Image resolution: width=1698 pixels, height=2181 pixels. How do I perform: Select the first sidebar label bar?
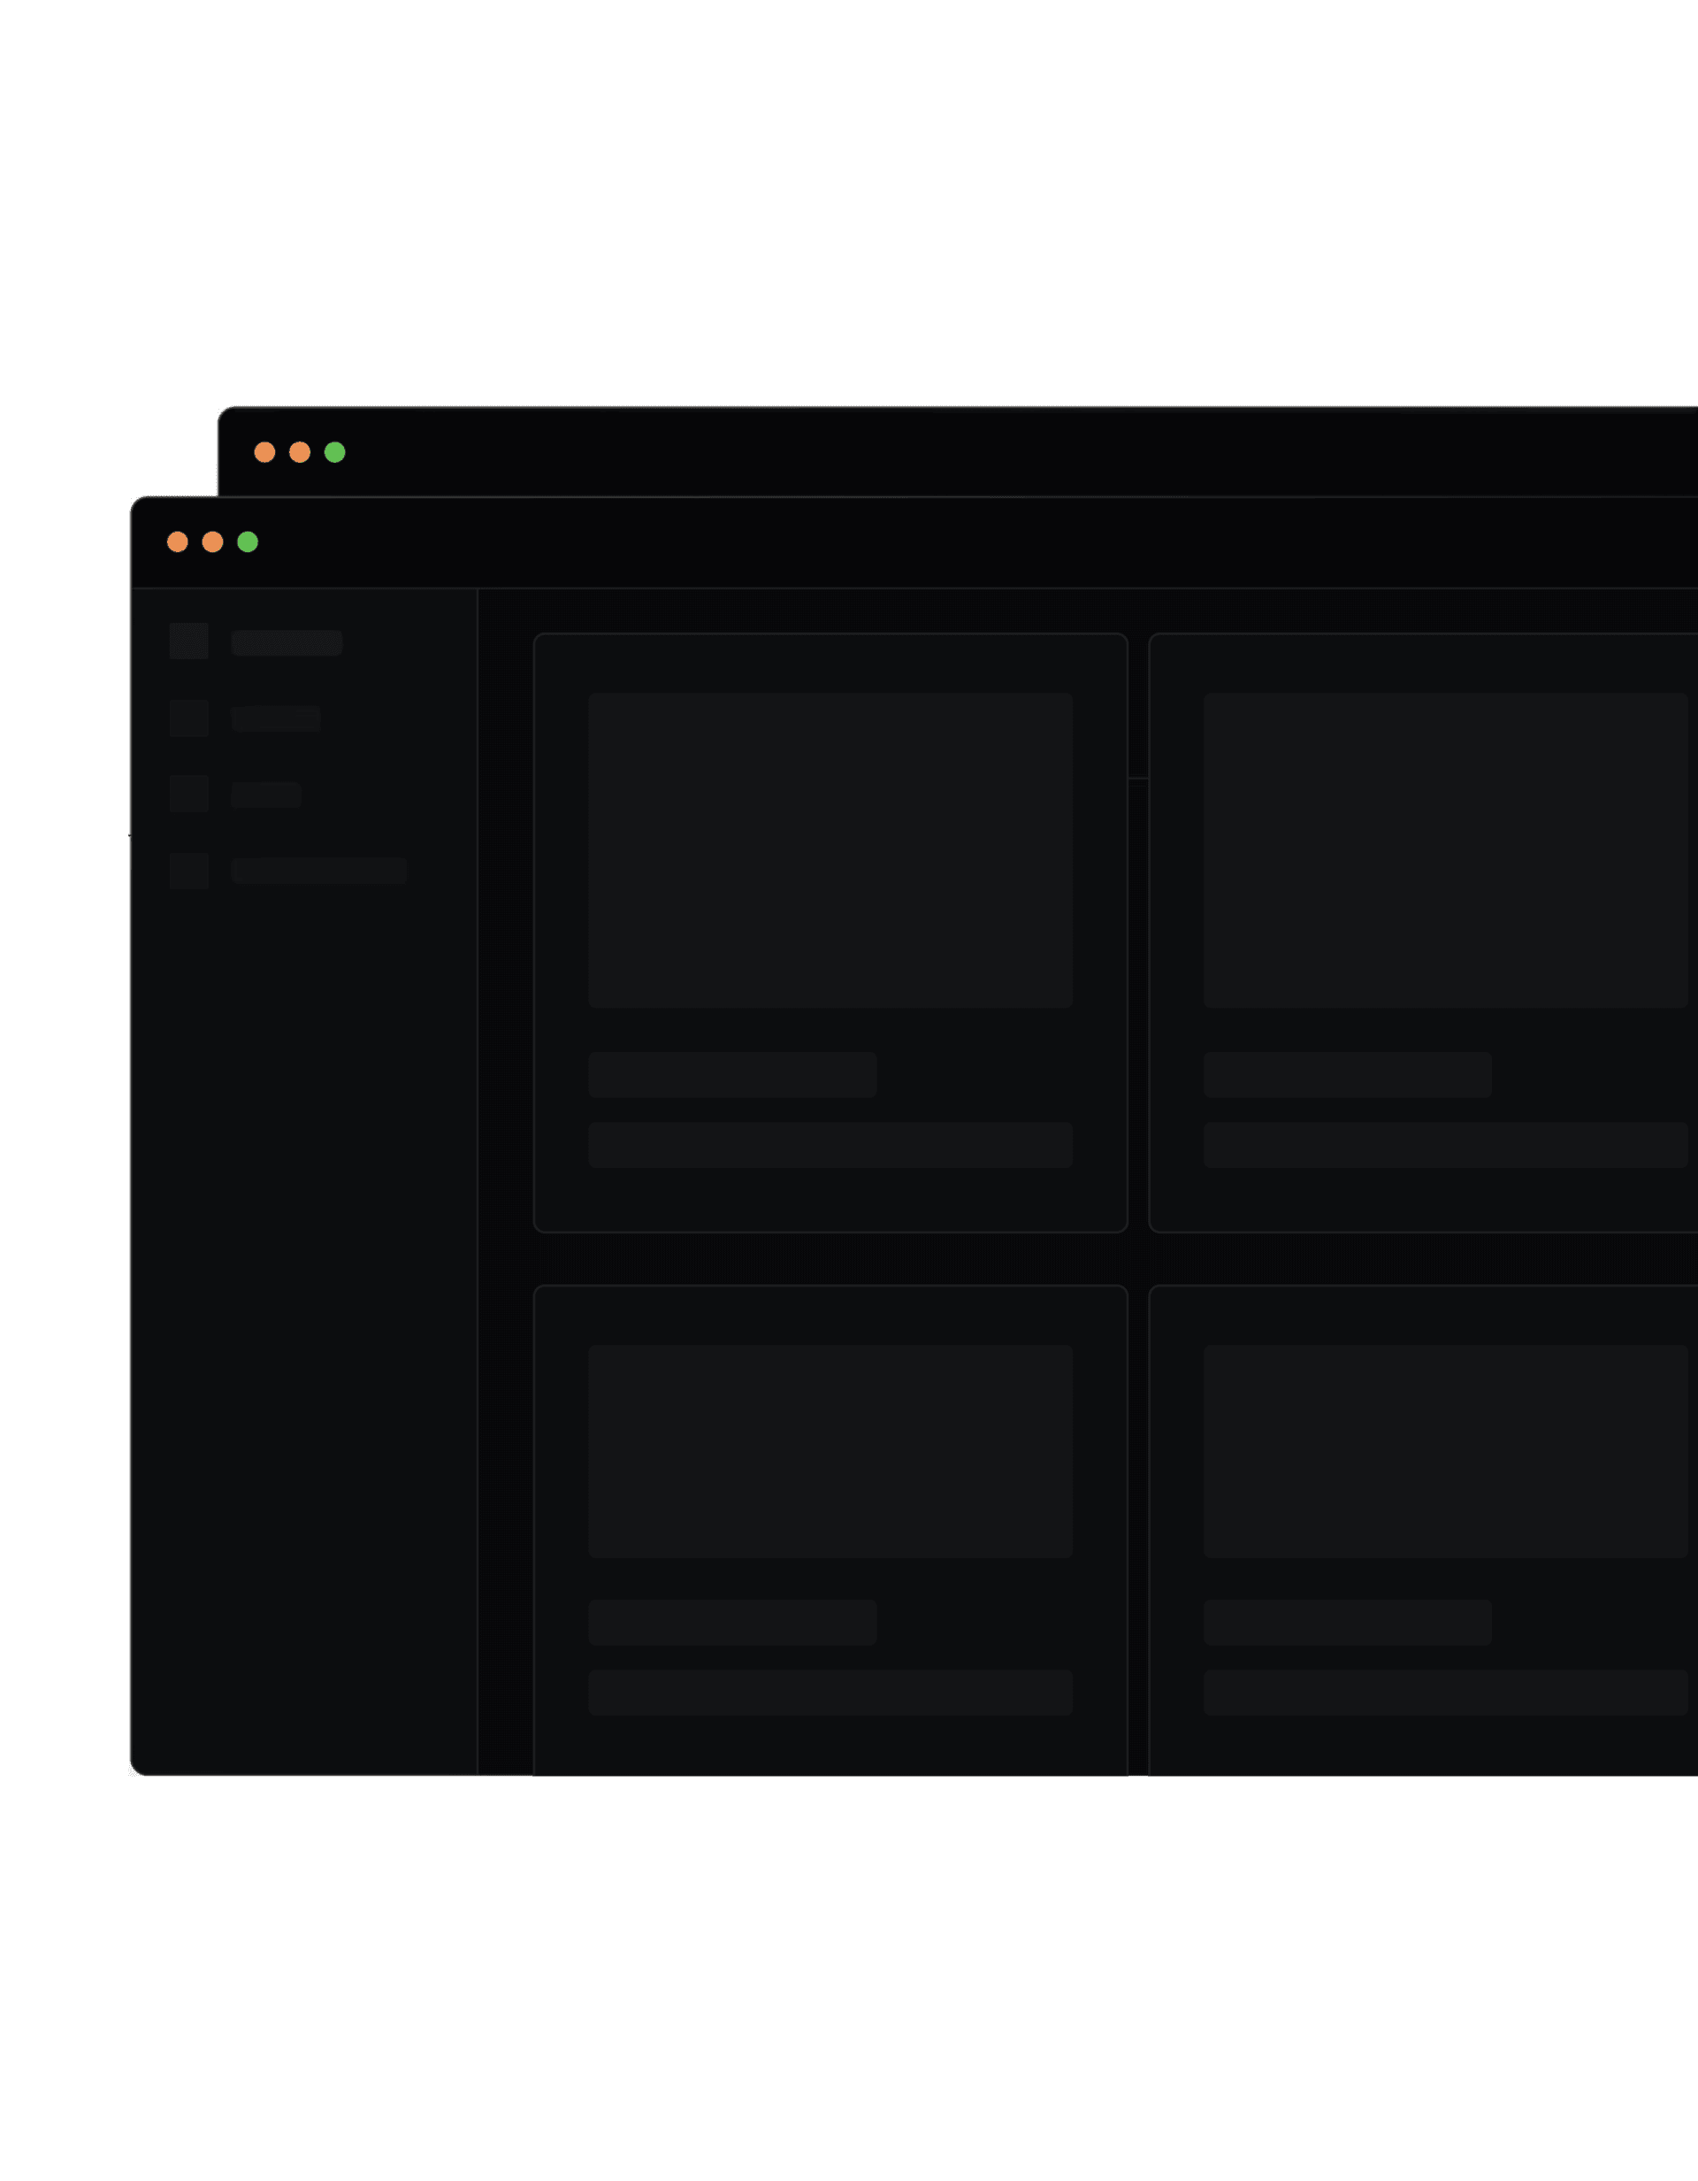tap(287, 642)
